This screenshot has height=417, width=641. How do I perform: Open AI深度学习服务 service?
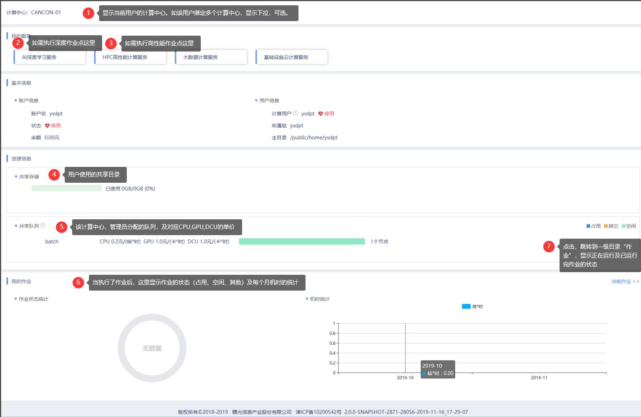[x=50, y=57]
